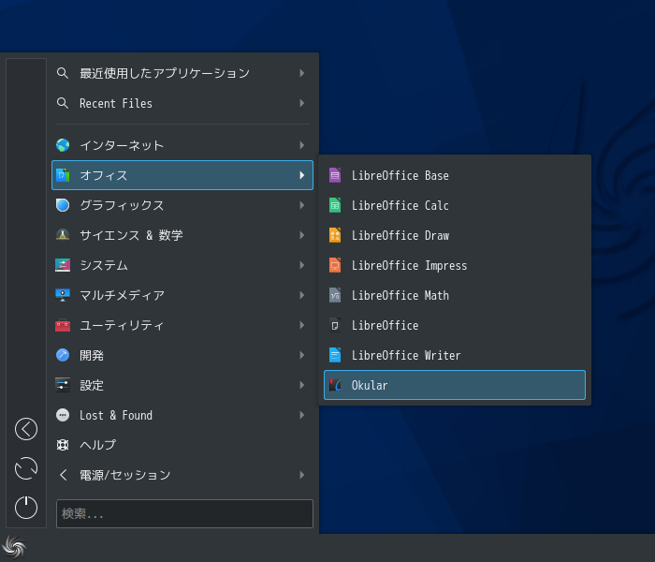Open LibreOffice Math formula icon
The image size is (655, 562).
pos(335,296)
